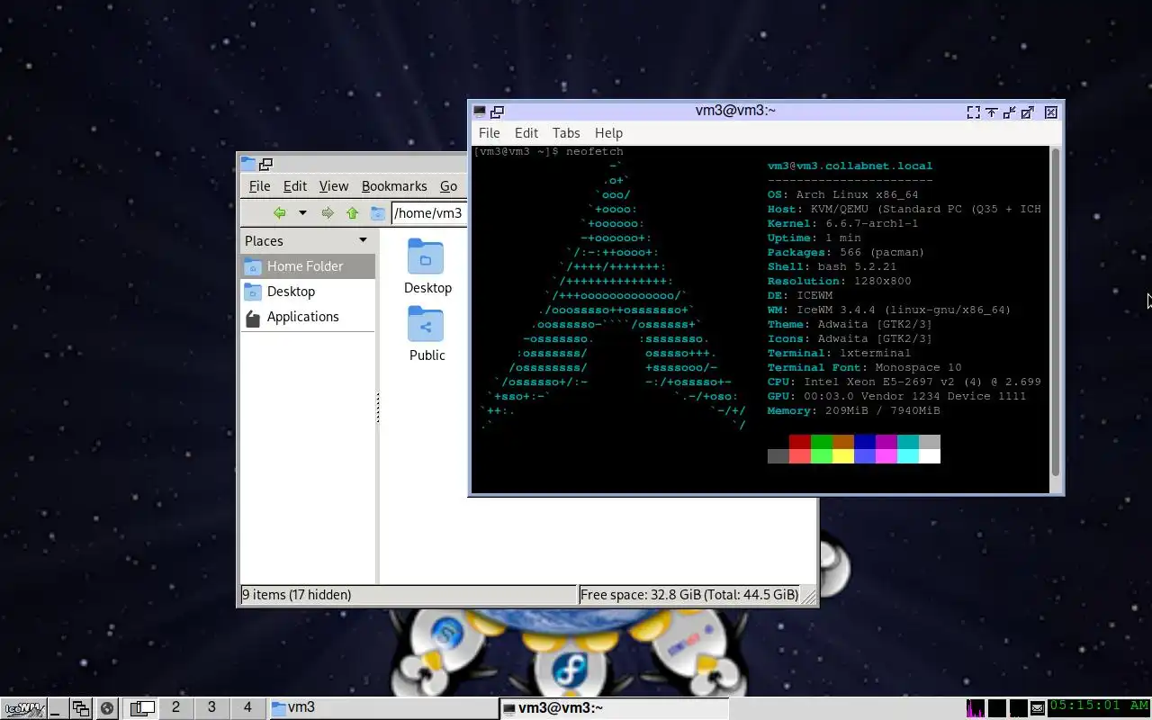Expand the back history dropdown arrow

click(302, 213)
